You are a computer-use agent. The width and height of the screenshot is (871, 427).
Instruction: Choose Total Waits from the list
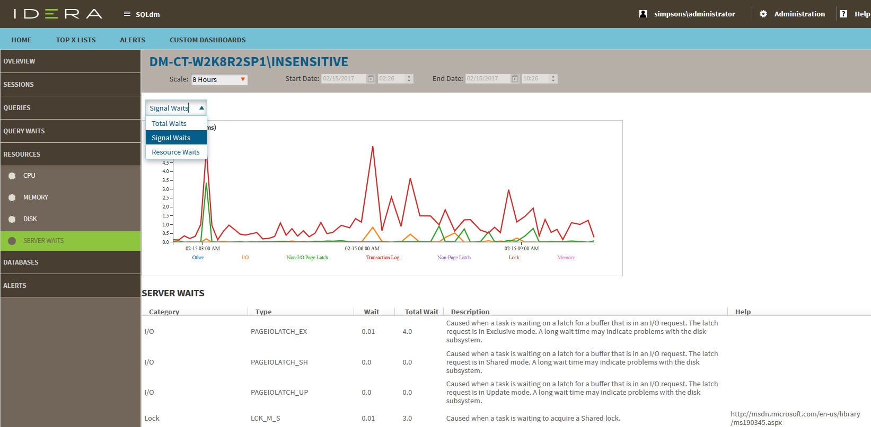[169, 123]
